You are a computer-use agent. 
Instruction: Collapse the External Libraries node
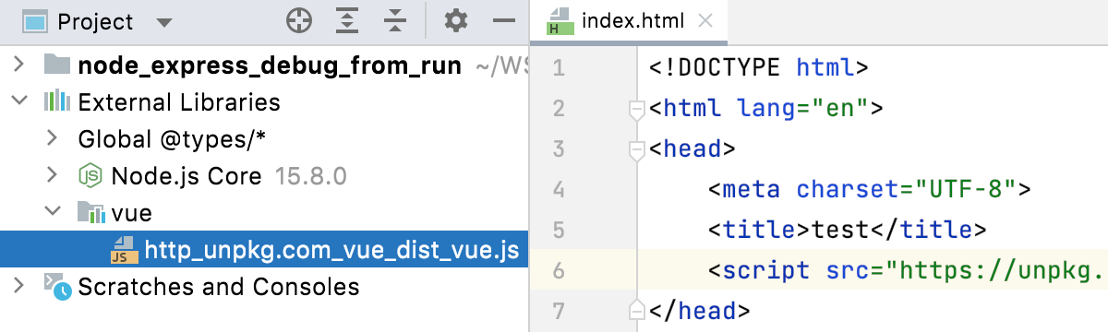(18, 101)
